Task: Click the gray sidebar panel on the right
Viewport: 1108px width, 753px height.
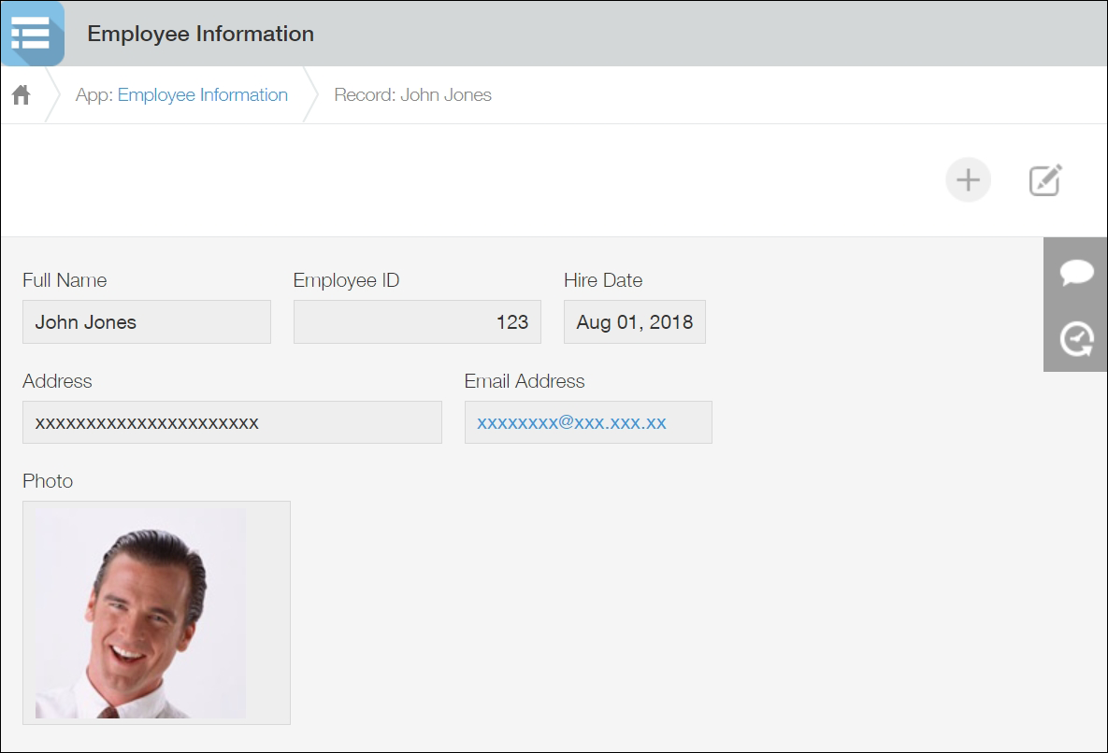Action: (x=1075, y=304)
